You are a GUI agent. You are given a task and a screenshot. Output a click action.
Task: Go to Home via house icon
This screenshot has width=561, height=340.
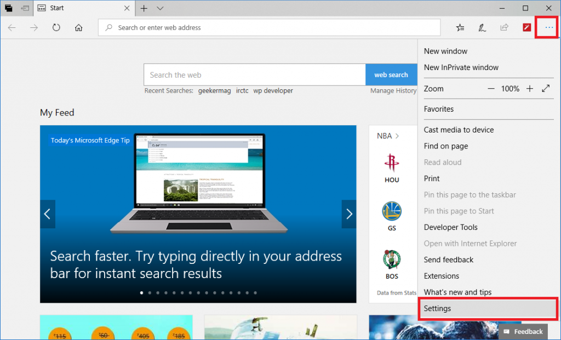(x=79, y=27)
